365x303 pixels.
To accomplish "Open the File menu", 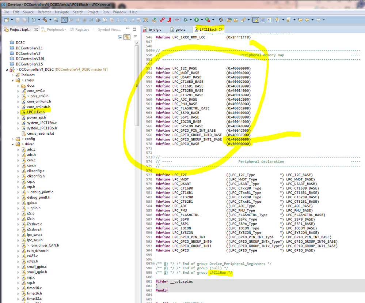I will coord(6,12).
